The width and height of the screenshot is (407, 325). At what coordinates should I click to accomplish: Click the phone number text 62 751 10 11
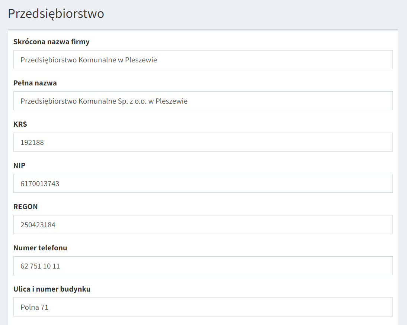point(40,266)
